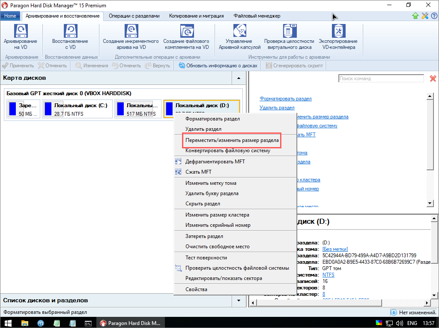Screen dimensions: 439x328
Task: Select Изменить метку тома
Action: point(235,183)
